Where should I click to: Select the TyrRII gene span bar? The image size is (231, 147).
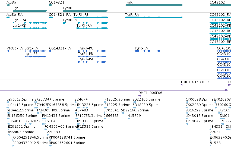[x=85, y=11]
